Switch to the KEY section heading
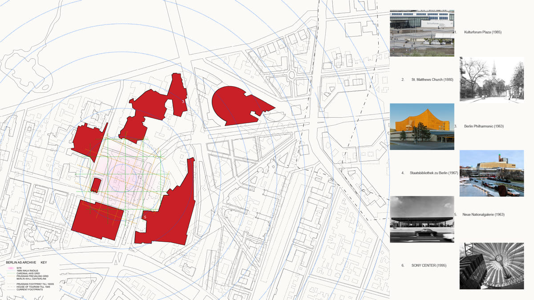The width and height of the screenshot is (534, 300). click(44, 262)
